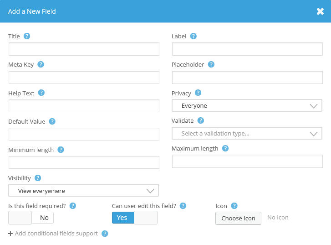Click the Minimum length input box
The height and width of the screenshot is (245, 331).
[84, 162]
